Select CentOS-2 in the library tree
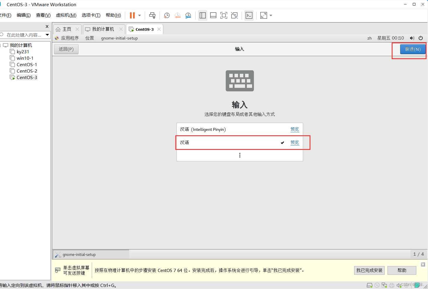Viewport: 428px width, 289px height. click(x=27, y=71)
